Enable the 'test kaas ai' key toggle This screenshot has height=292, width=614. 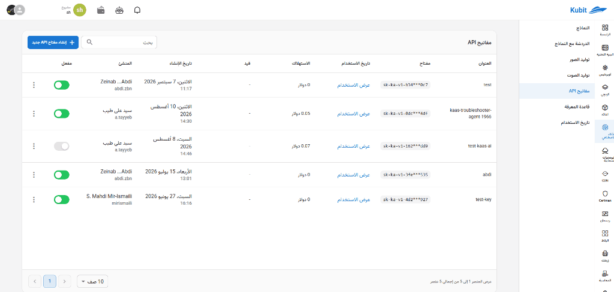62,146
